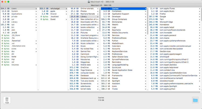Click the Trash icon at bottom left
The width and height of the screenshot is (202, 109).
coord(7,100)
